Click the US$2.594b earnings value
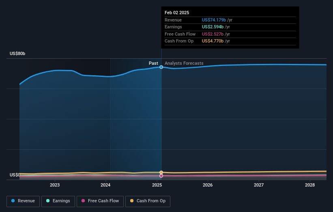 [x=213, y=27]
